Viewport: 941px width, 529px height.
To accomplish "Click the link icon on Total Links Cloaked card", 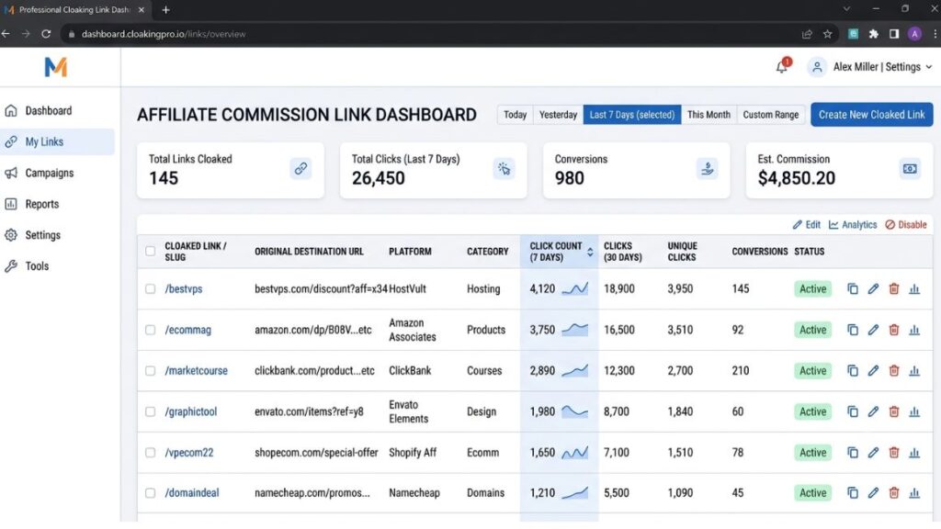I will click(300, 169).
